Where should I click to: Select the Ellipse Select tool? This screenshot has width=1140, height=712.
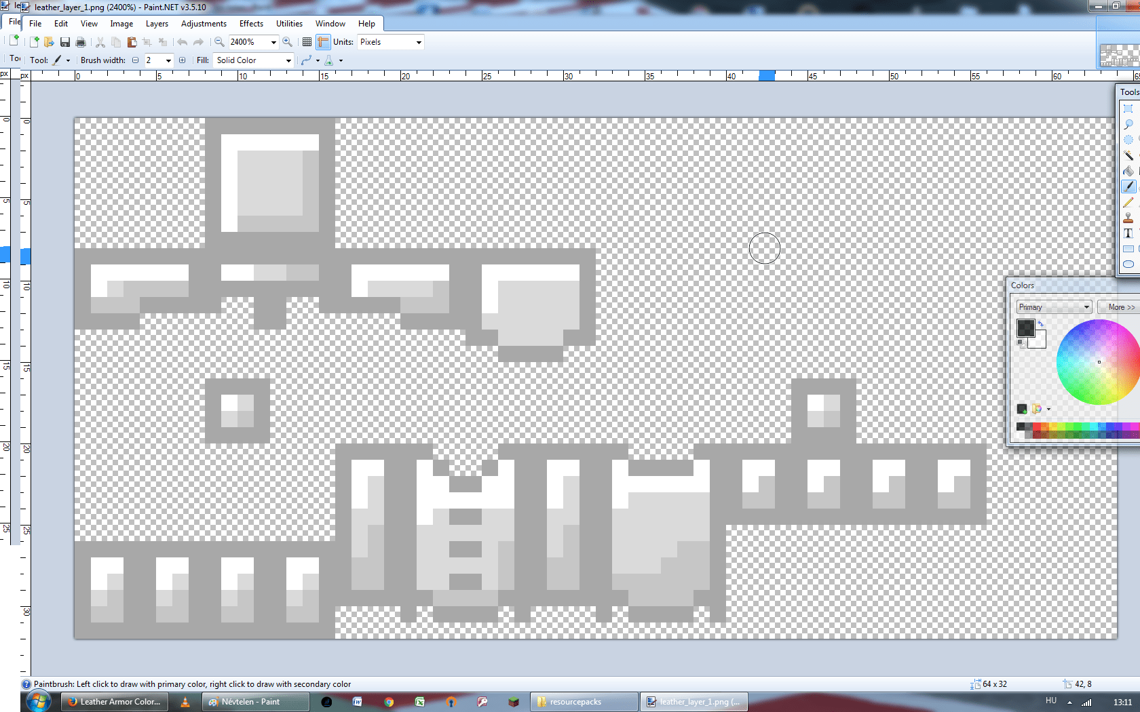pos(1128,140)
